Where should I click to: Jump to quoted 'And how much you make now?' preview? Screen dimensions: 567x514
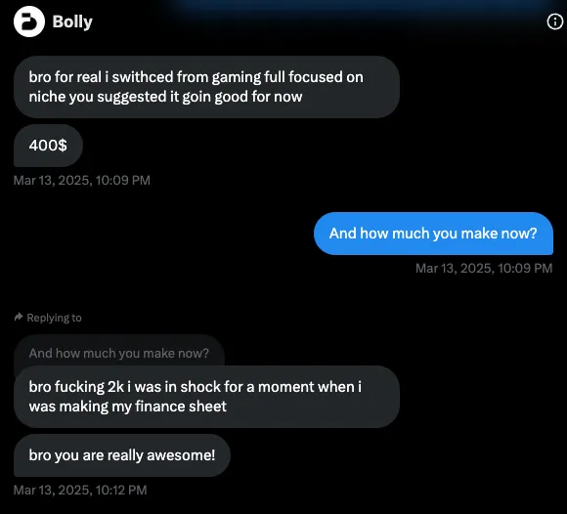(119, 353)
